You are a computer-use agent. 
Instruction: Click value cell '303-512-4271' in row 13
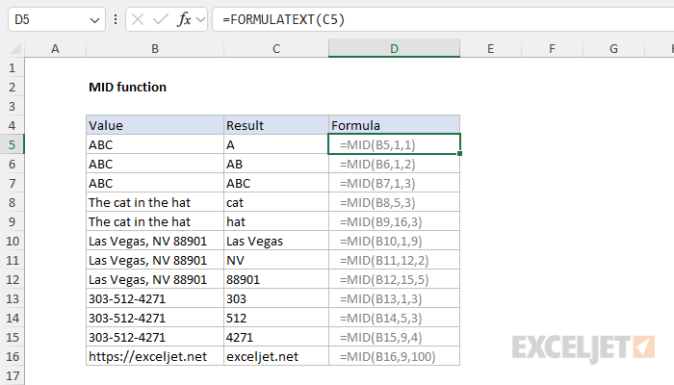[x=155, y=298]
